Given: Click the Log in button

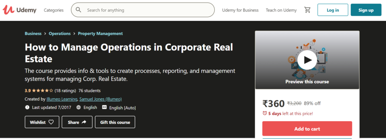Looking at the screenshot, I should point(333,10).
